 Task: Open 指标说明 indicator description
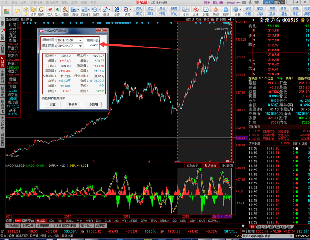tap(227, 166)
